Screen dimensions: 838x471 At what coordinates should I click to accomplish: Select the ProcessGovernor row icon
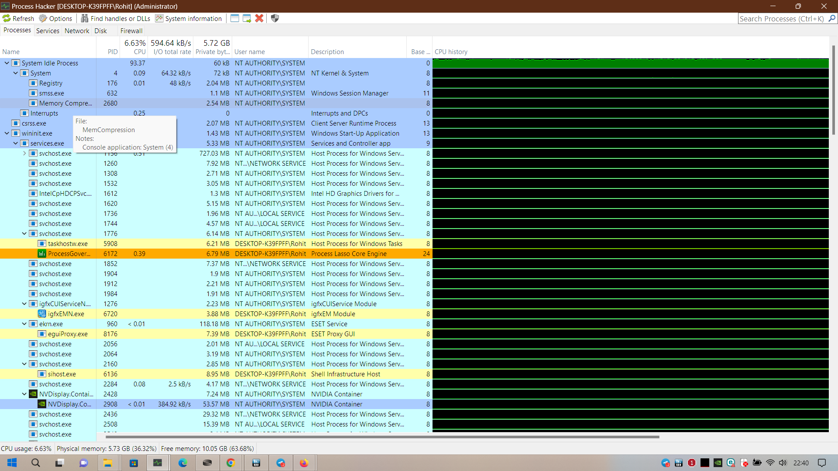[x=42, y=254]
